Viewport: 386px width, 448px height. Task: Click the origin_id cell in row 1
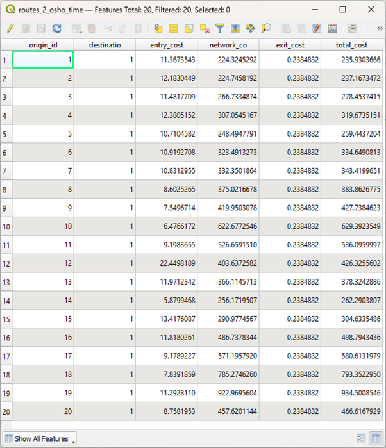coord(43,60)
